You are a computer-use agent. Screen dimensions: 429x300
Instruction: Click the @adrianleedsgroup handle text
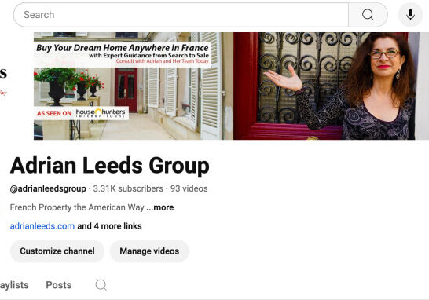48,188
